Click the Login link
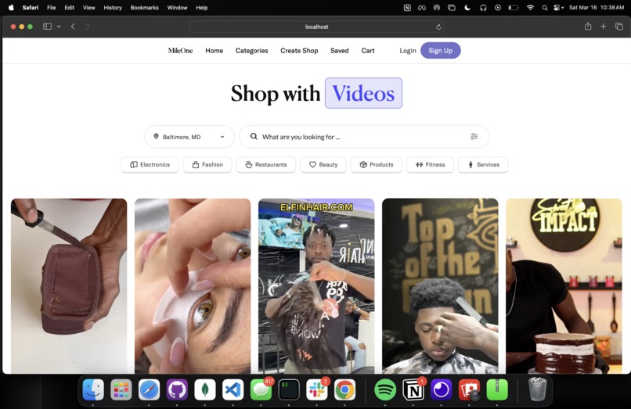Screen dimensions: 631x409 pyautogui.click(x=408, y=51)
